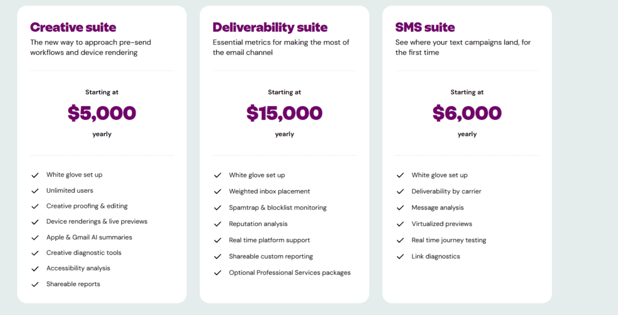This screenshot has height=315, width=618.
Task: Click checkmark next to Accessibility analysis
Action: pyautogui.click(x=35, y=269)
